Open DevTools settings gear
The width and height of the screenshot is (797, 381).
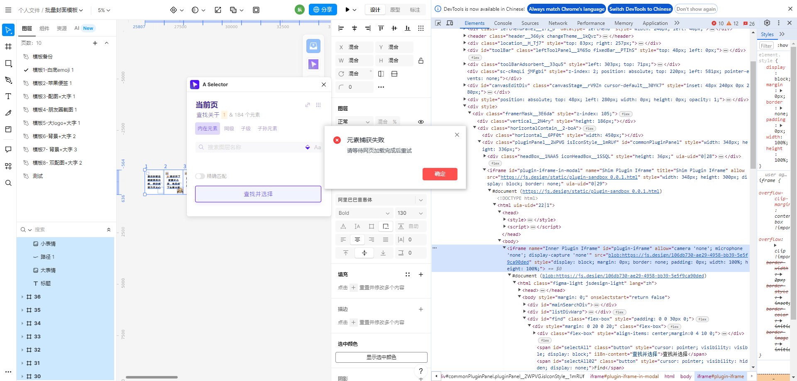coord(767,23)
